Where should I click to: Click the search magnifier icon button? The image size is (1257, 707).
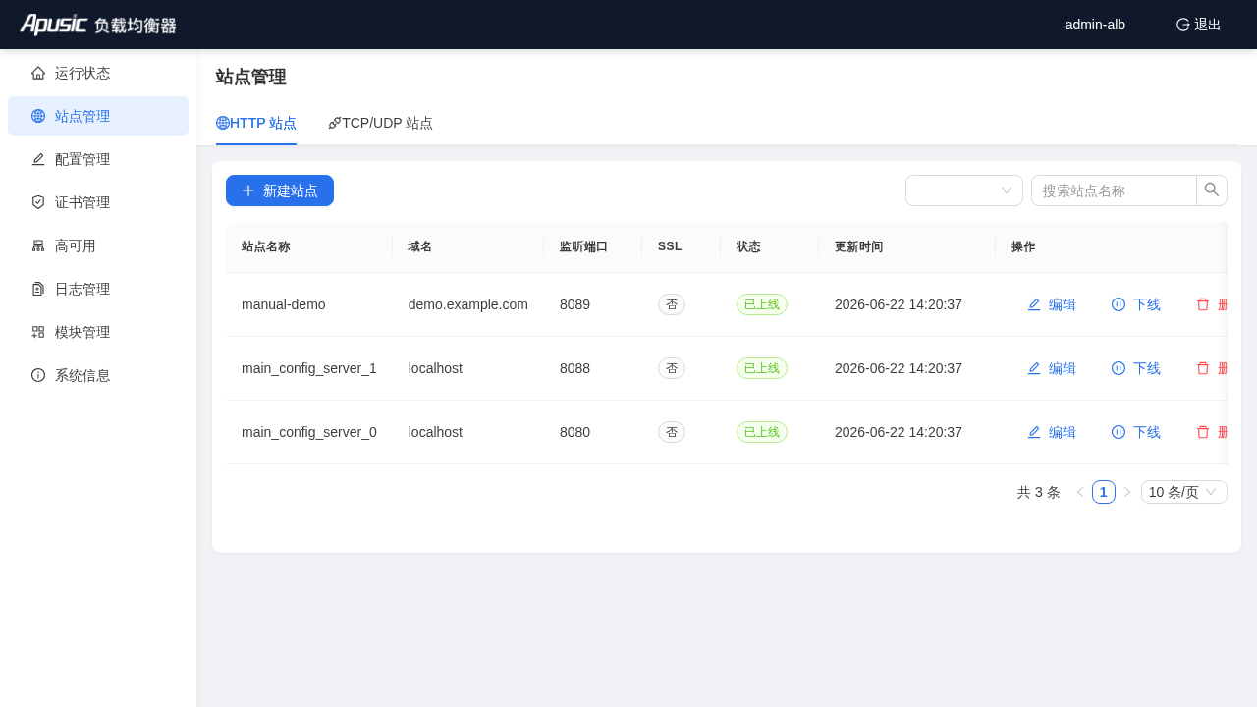click(x=1212, y=190)
